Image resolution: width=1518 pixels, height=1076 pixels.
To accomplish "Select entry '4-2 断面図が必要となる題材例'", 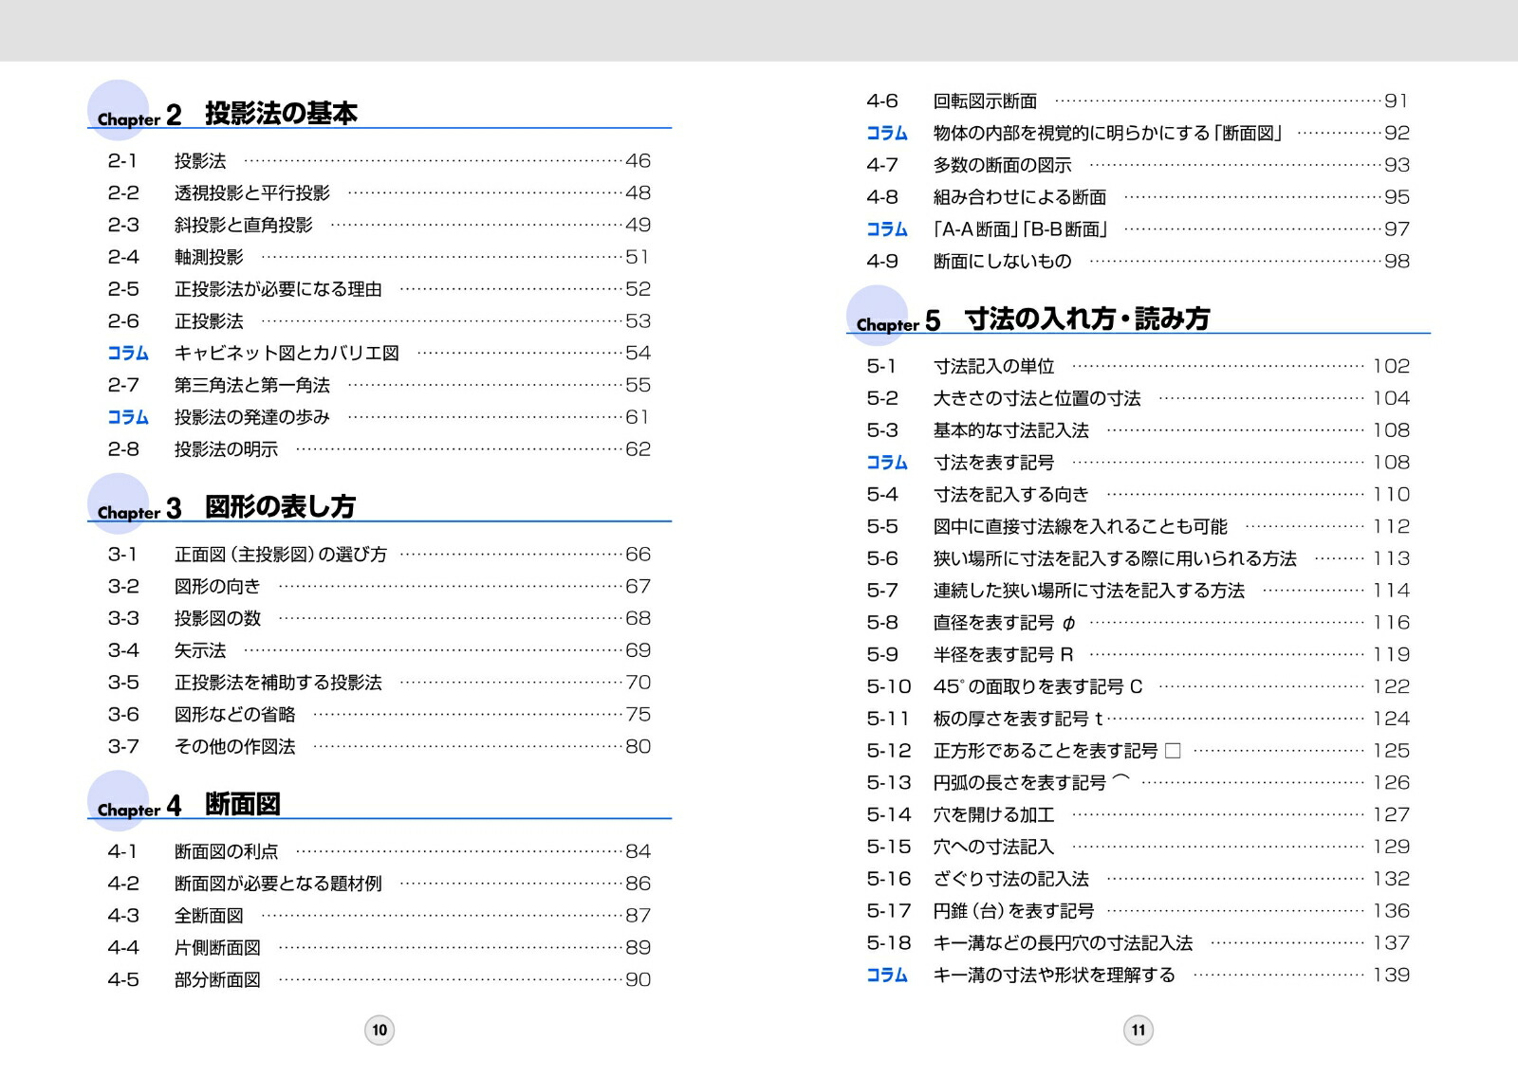I will coord(379,885).
